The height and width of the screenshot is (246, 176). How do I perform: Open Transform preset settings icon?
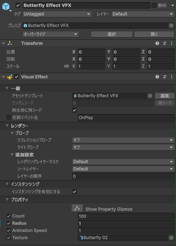165,43
